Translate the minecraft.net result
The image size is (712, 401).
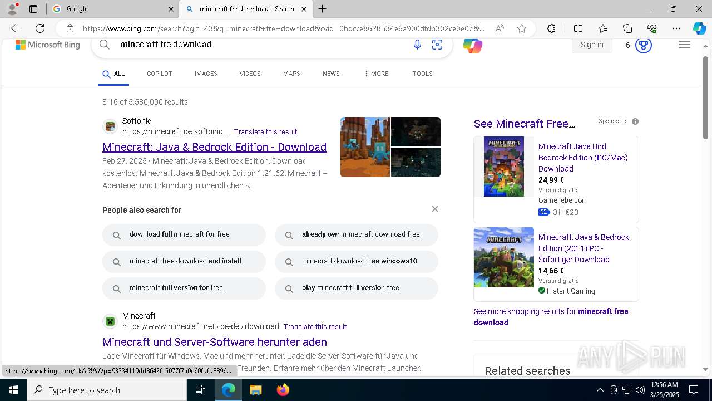(x=315, y=327)
